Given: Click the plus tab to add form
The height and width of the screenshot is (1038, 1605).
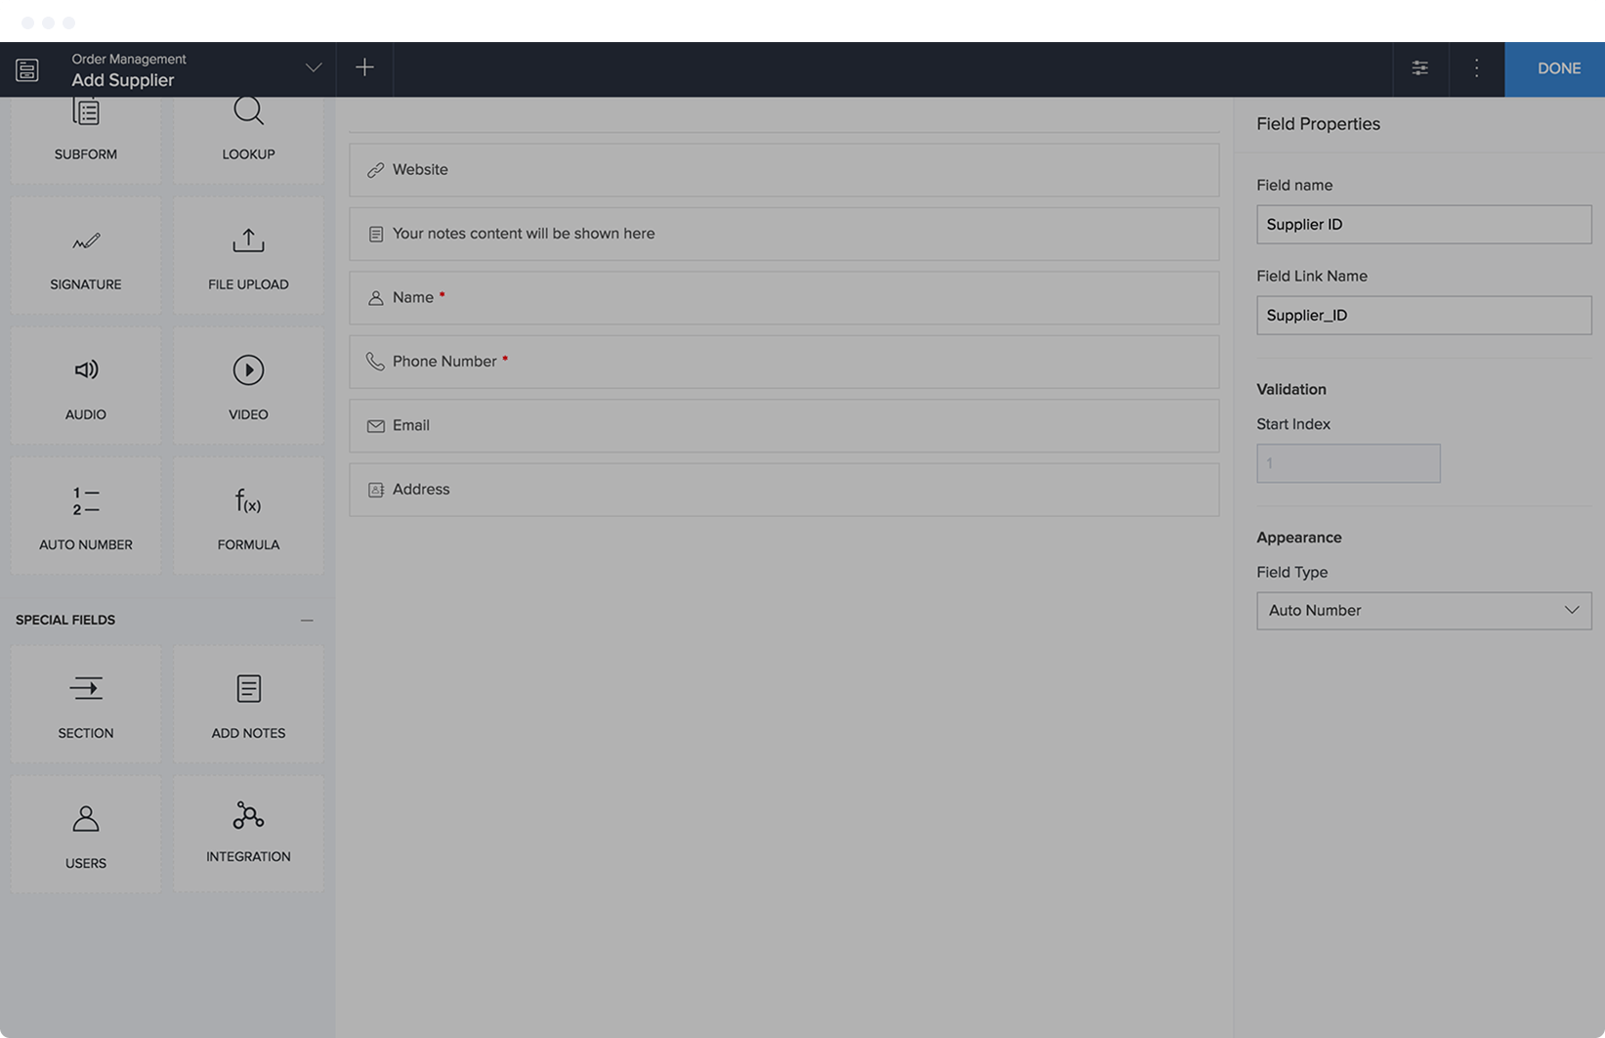Looking at the screenshot, I should tap(364, 67).
